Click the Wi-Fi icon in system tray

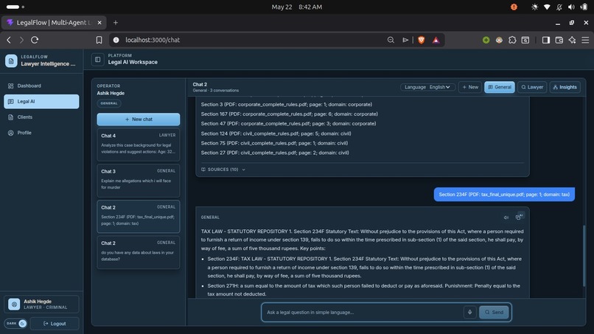[547, 7]
